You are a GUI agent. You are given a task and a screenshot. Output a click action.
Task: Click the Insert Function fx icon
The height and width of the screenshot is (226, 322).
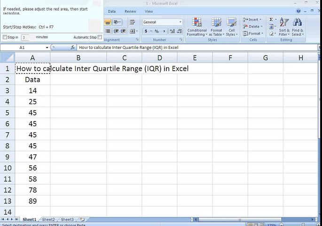click(x=73, y=48)
